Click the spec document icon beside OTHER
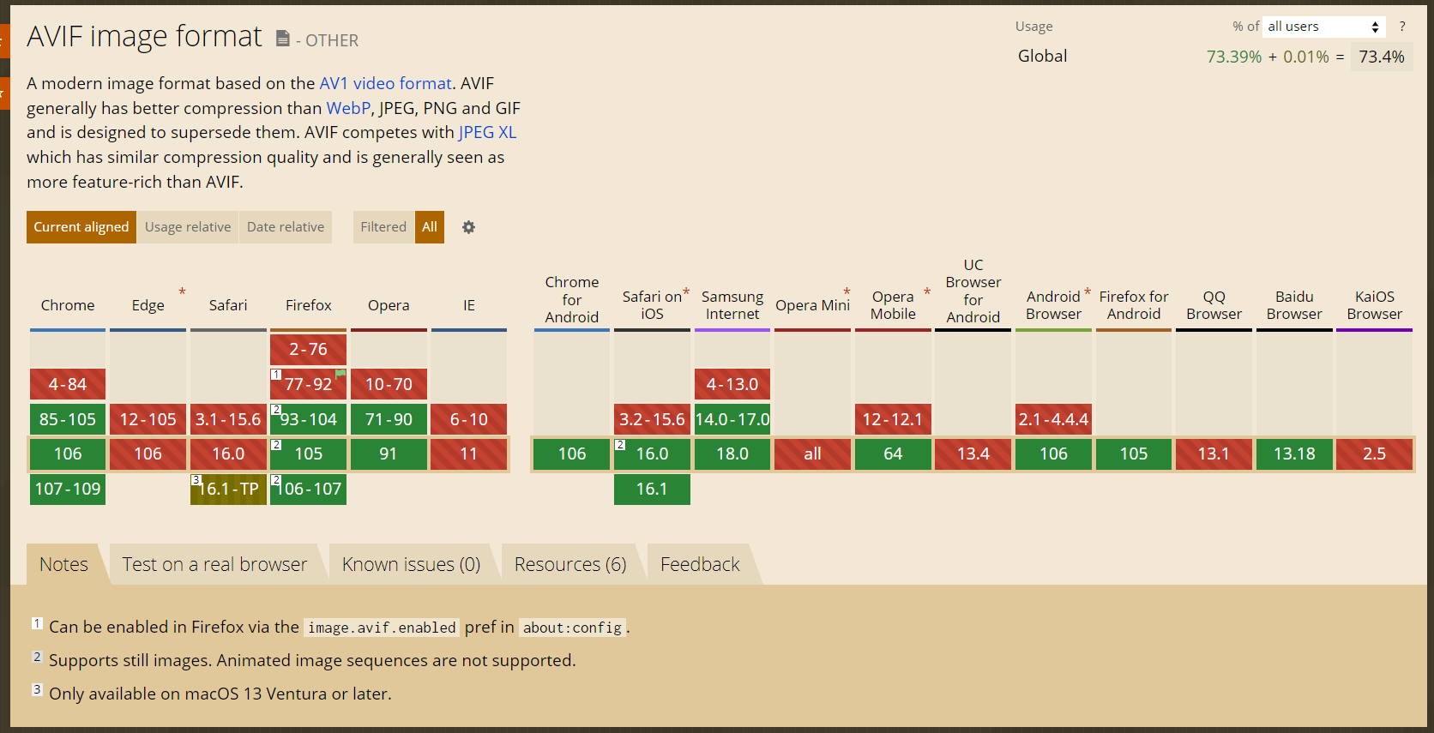Viewport: 1434px width, 733px height. click(x=282, y=39)
